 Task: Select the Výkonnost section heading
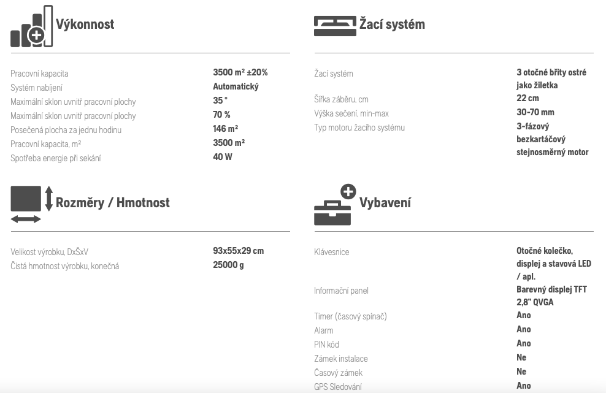coord(85,25)
